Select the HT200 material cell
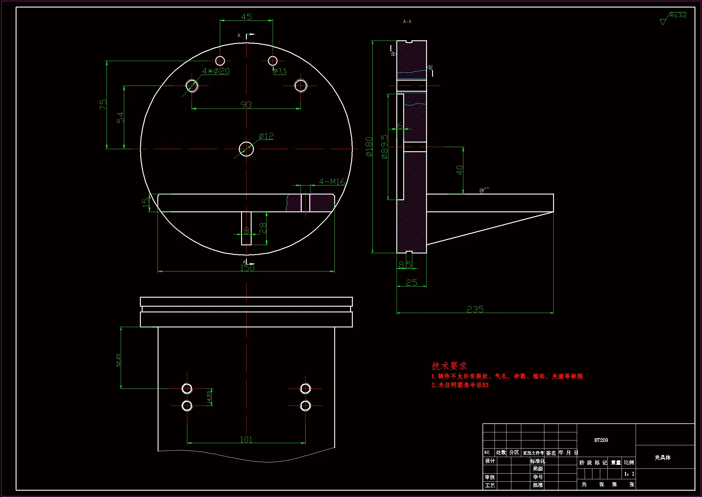The image size is (702, 497). tap(601, 440)
